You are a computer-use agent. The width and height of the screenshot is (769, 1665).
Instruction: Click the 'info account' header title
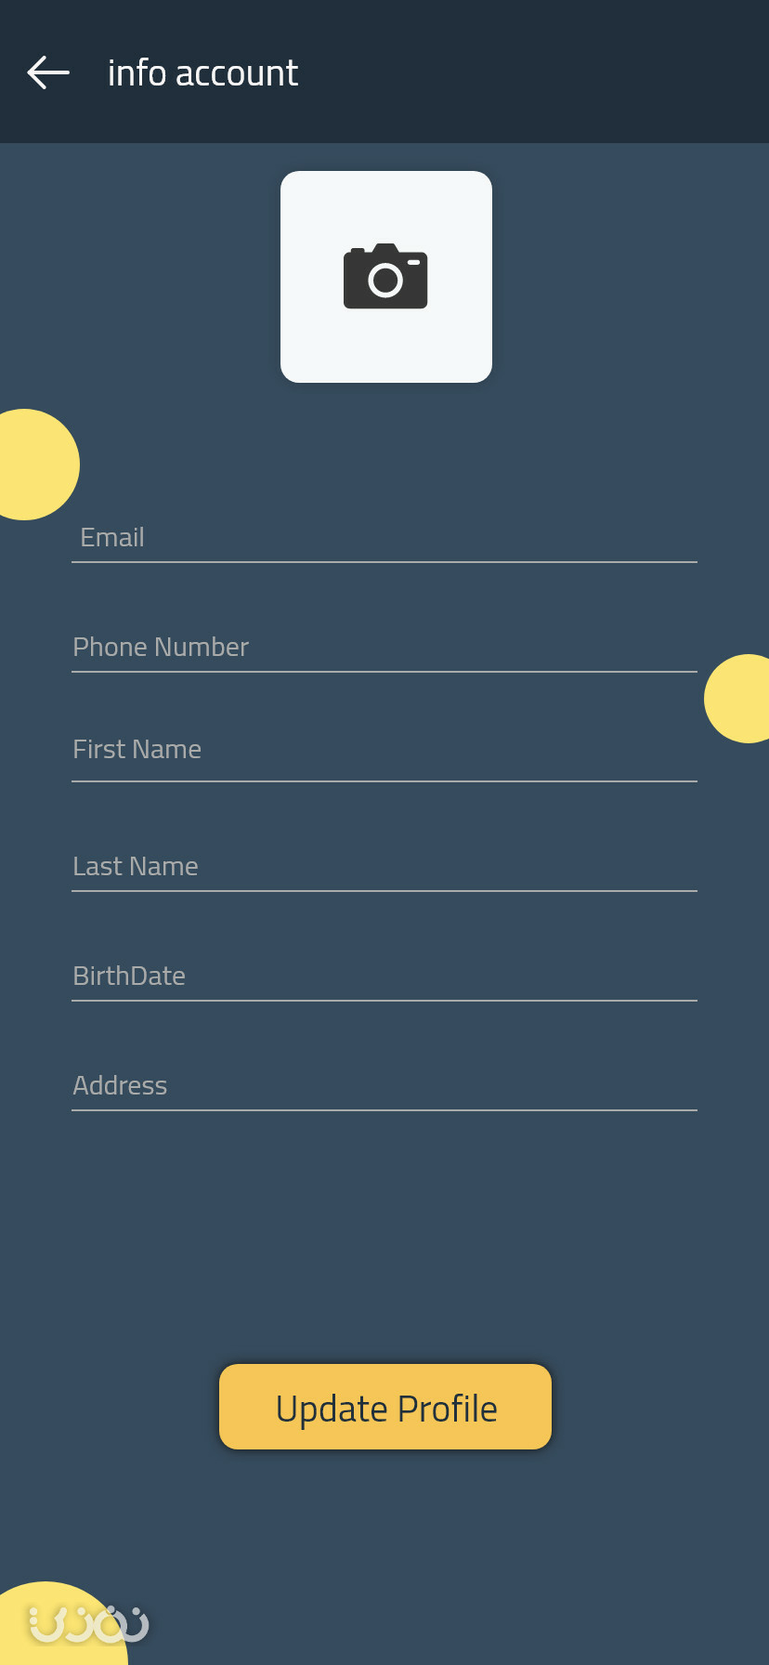[x=202, y=72]
